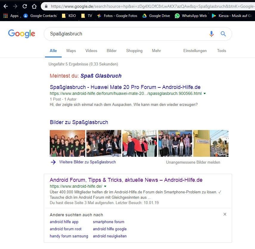The width and height of the screenshot is (255, 249).
Task: Open the search Tools menu
Action: [222, 51]
